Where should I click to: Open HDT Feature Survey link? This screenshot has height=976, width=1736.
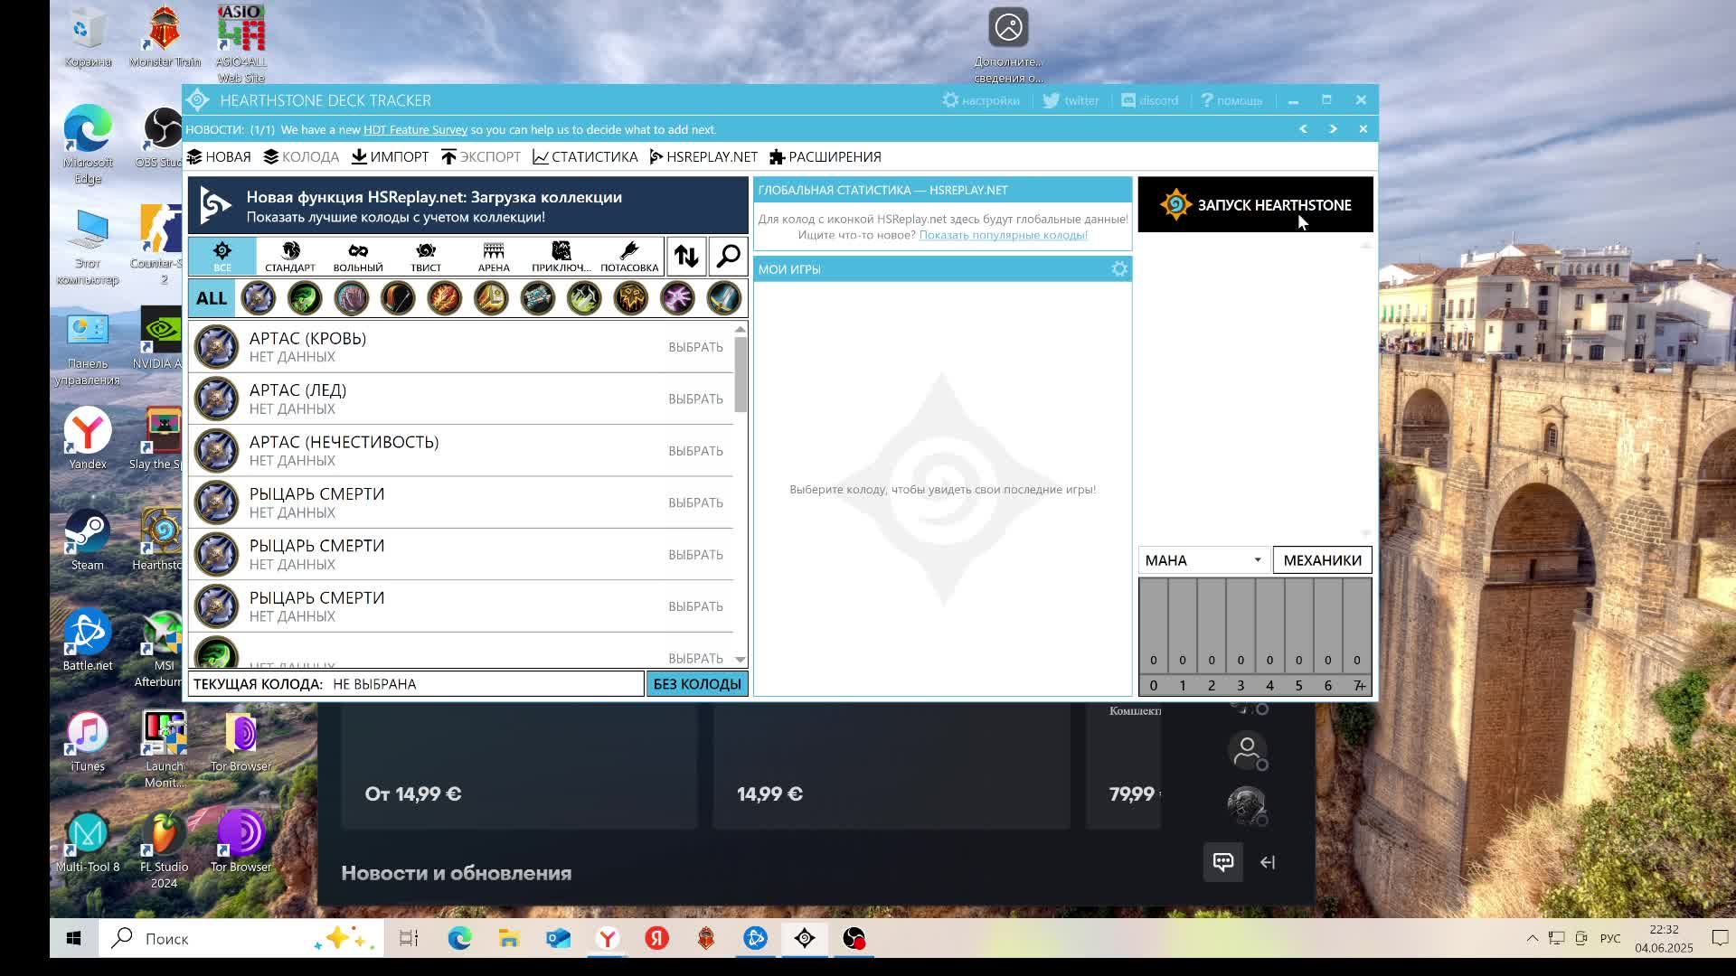(415, 130)
